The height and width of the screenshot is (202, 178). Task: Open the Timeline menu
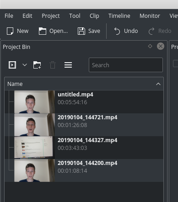coord(119,16)
